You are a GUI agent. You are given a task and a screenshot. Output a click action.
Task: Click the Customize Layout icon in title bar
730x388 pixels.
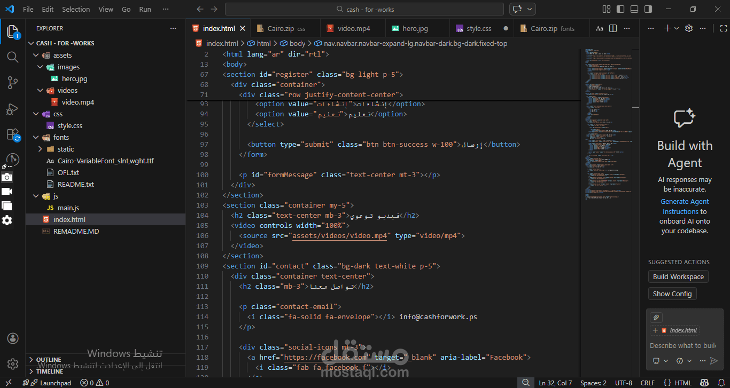[x=607, y=9]
